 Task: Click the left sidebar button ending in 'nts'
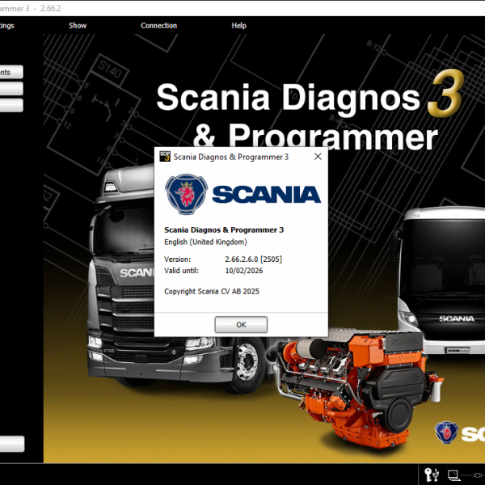(11, 72)
